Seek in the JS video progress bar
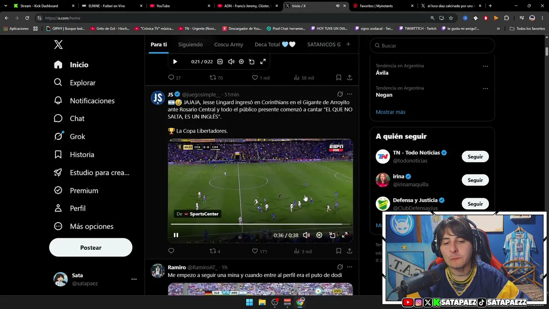Viewport: 549px width, 309px height. pos(260,224)
